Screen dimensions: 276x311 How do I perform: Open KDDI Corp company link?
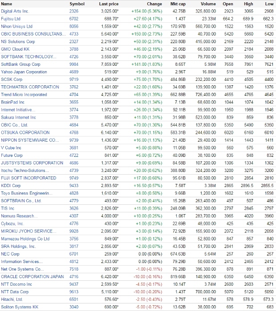(11, 186)
